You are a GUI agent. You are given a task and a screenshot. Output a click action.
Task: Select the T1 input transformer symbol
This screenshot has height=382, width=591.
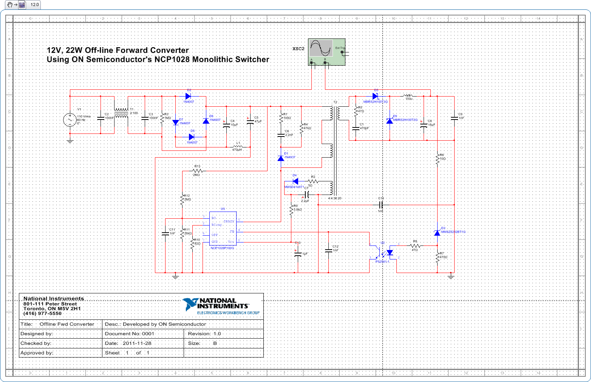[121, 113]
